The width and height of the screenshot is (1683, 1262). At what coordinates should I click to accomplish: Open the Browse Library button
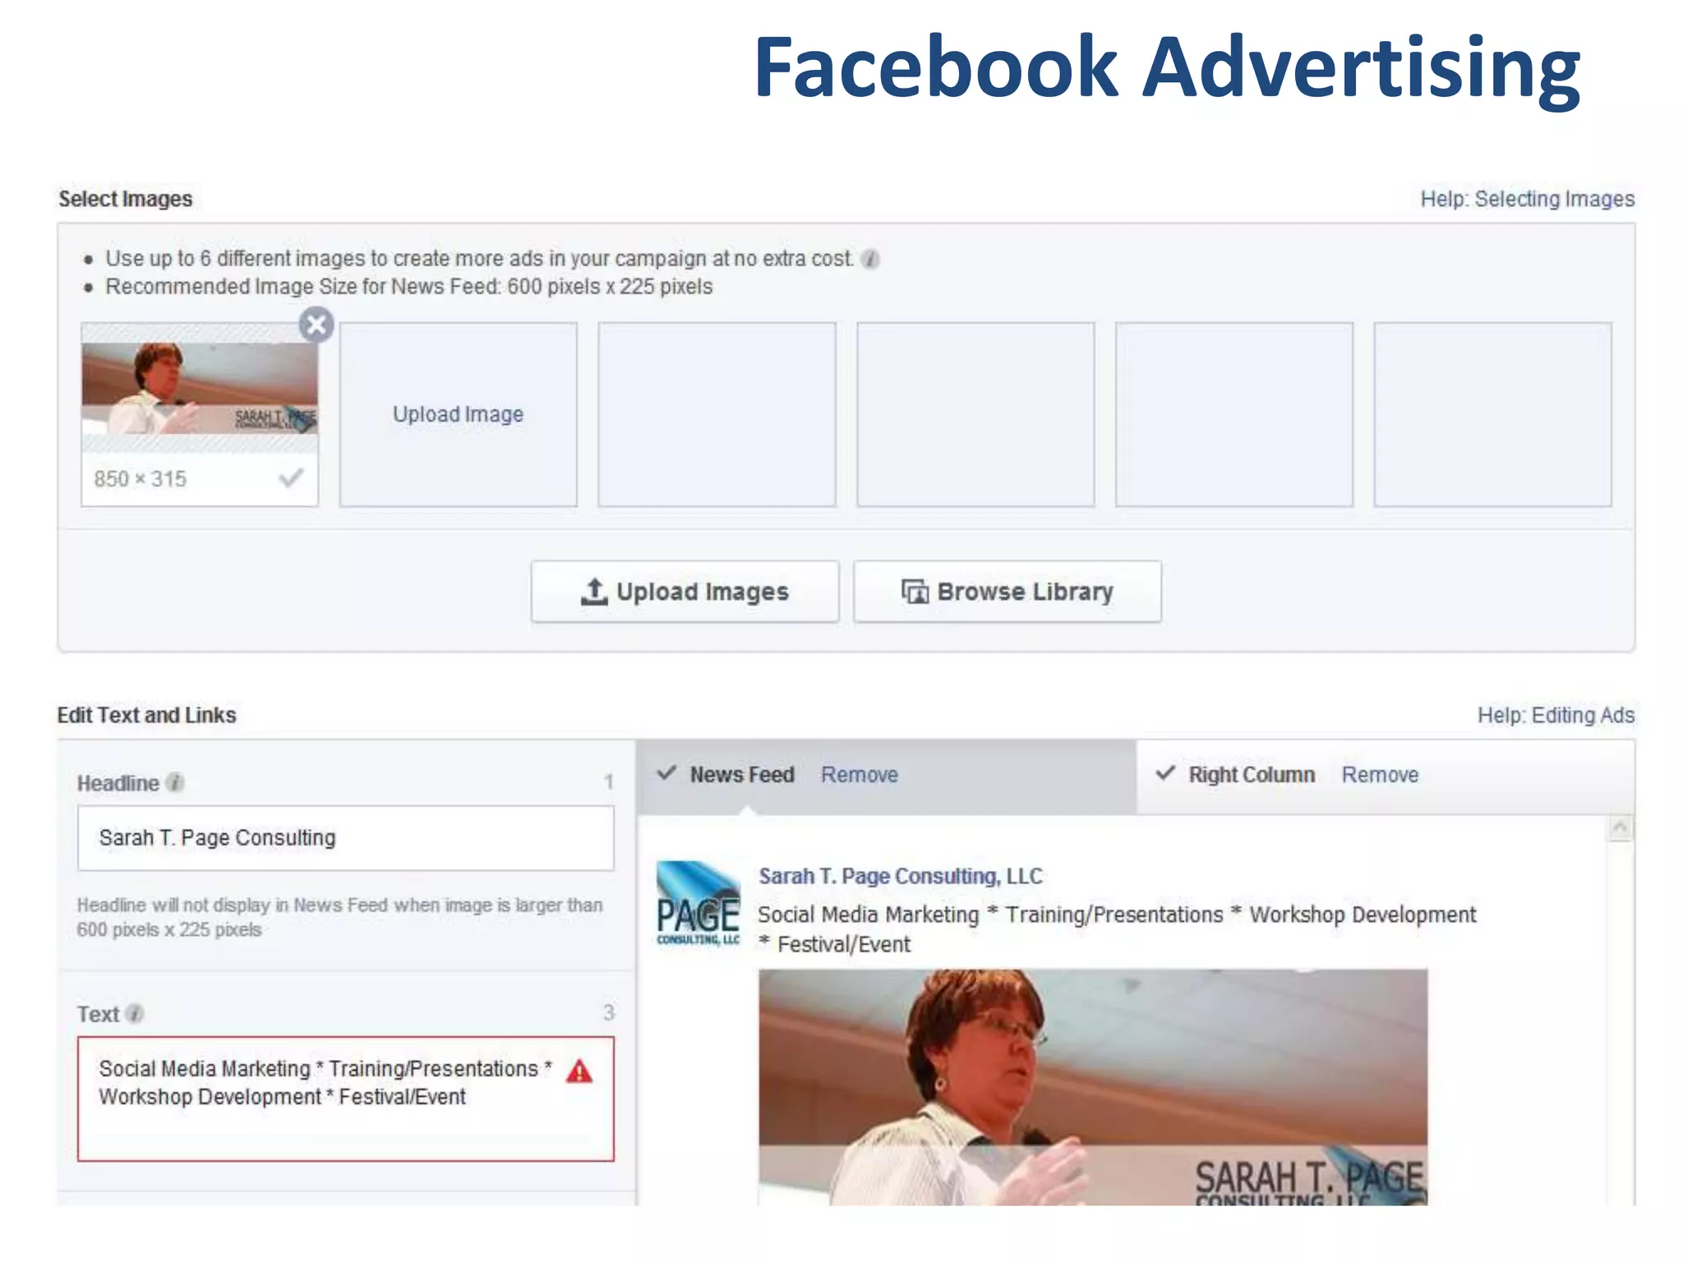(1007, 592)
